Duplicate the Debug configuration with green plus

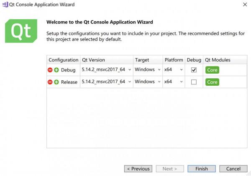(56, 70)
